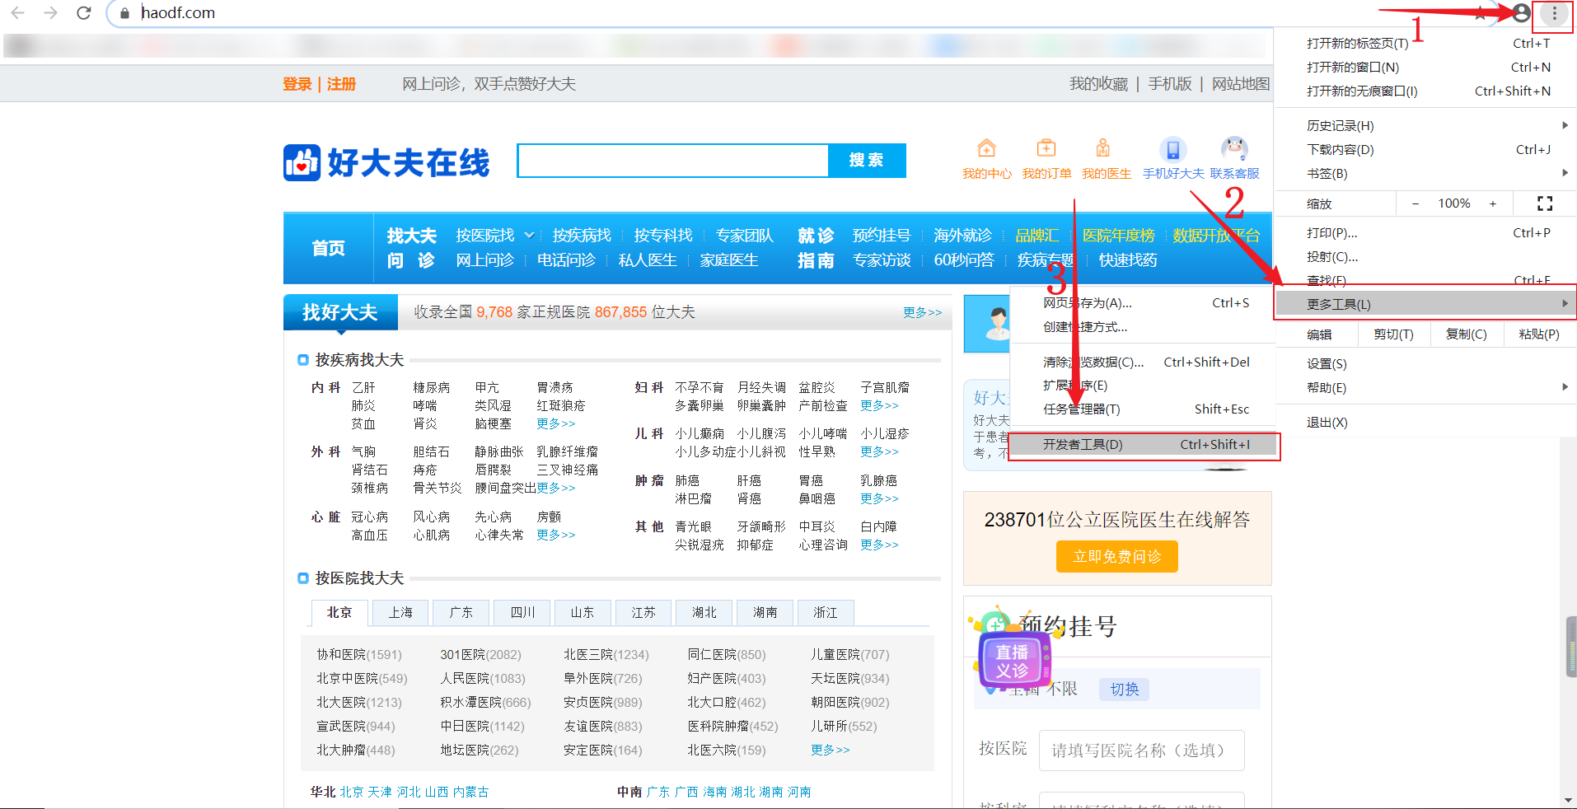Click the lock icon in address bar
Image resolution: width=1577 pixels, height=809 pixels.
125,13
